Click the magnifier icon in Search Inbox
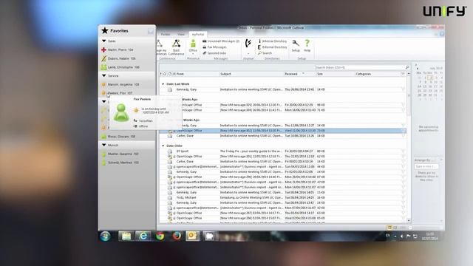The width and height of the screenshot is (473, 266). pos(407,67)
